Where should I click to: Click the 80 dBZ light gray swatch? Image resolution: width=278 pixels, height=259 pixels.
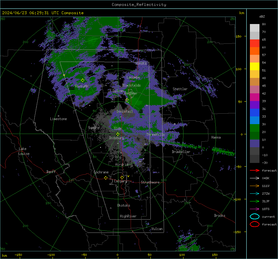[255, 28]
